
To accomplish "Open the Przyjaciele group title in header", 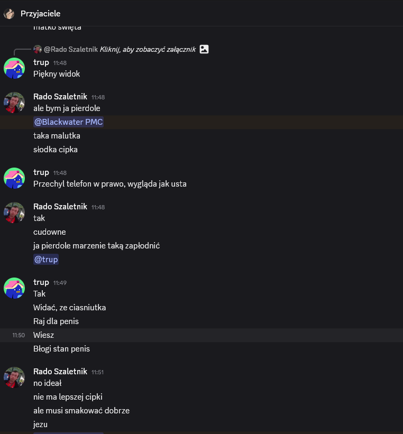I will point(40,14).
